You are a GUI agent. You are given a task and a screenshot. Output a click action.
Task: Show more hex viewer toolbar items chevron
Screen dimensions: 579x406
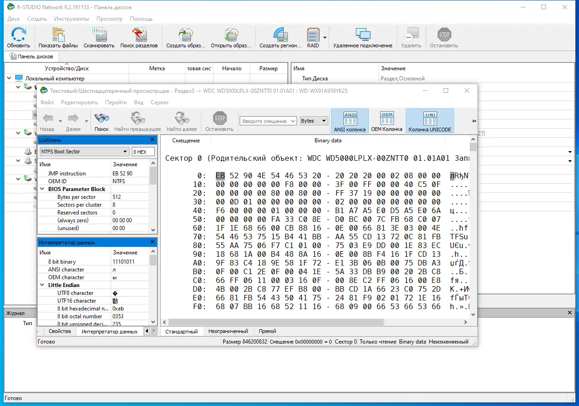point(474,121)
